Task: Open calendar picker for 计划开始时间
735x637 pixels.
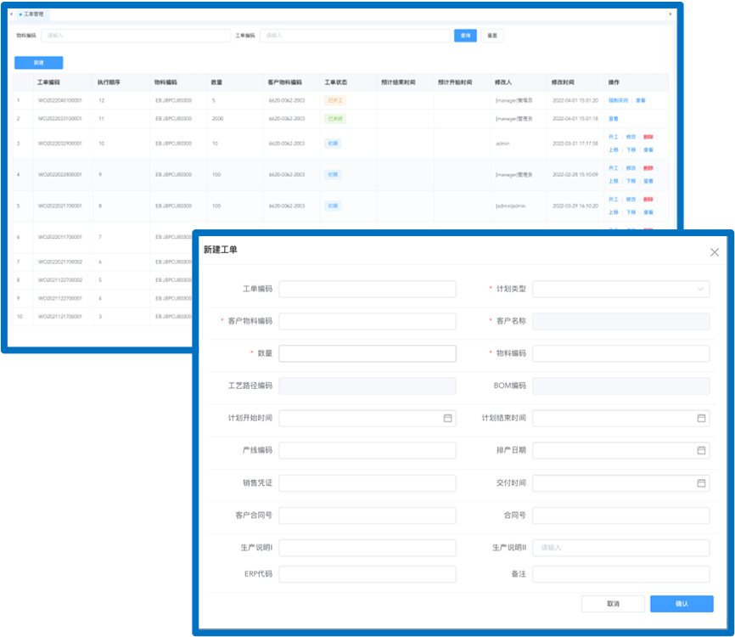Action: (x=447, y=418)
